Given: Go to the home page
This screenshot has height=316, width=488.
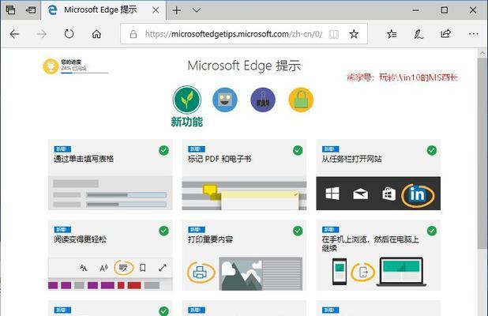Looking at the screenshot, I should [96, 34].
